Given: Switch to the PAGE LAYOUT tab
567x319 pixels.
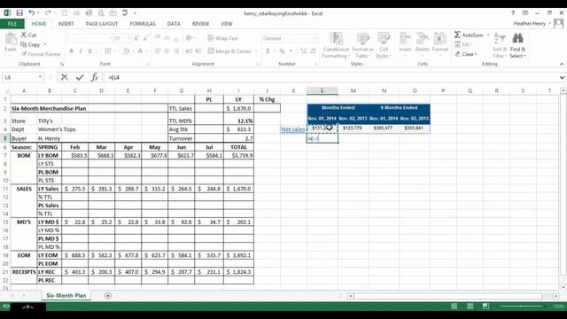Looking at the screenshot, I should point(102,24).
